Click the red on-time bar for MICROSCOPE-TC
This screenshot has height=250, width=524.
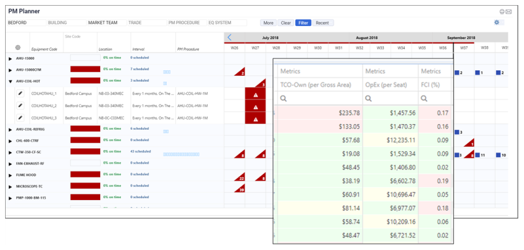coord(85,185)
